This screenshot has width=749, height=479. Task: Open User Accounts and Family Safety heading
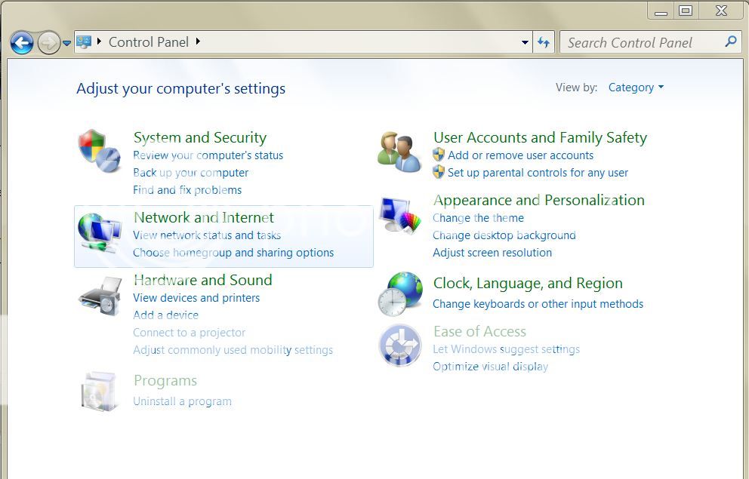click(541, 137)
